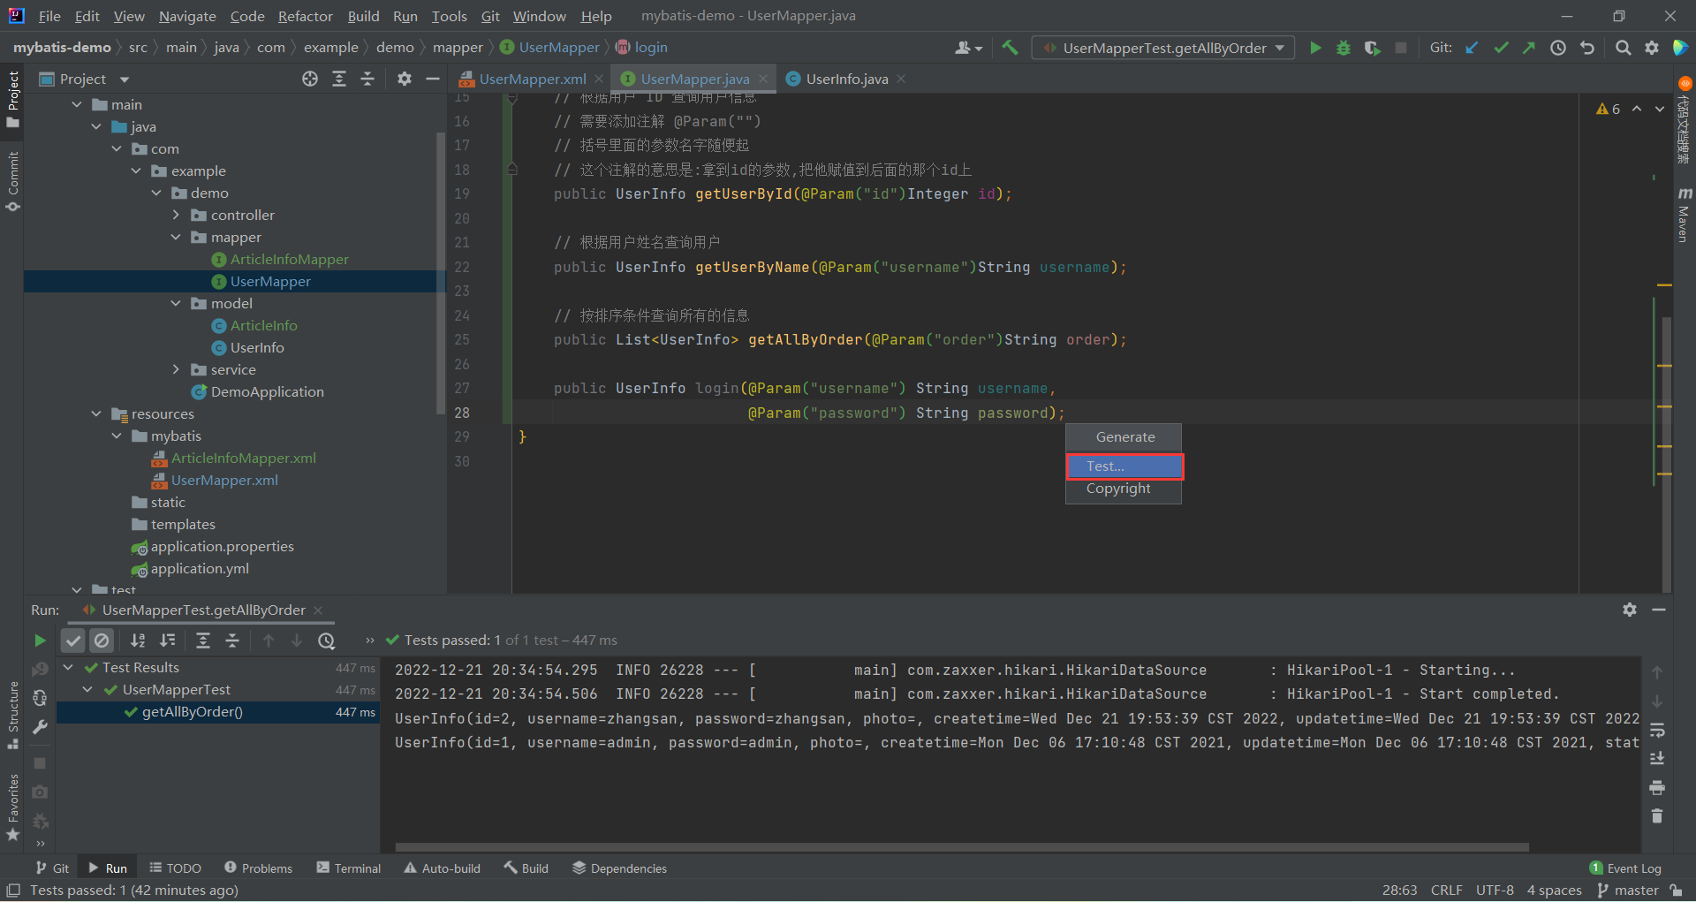Image resolution: width=1696 pixels, height=902 pixels.
Task: Sort test results alphabetically
Action: pyautogui.click(x=138, y=640)
